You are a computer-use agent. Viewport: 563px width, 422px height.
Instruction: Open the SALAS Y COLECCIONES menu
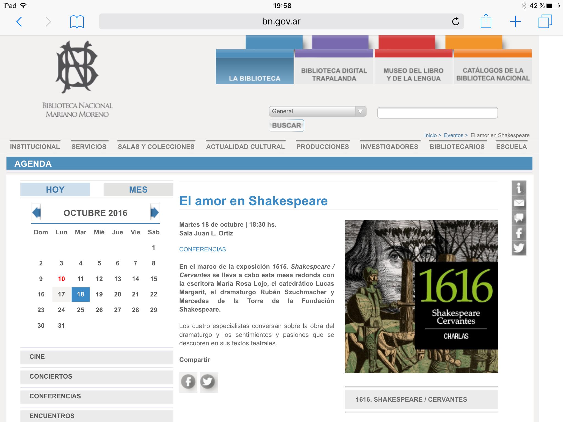(156, 146)
